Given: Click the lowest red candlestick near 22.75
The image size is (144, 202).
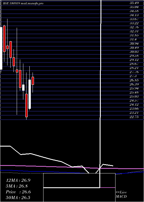Looking at the screenshot, I should 26,105.
